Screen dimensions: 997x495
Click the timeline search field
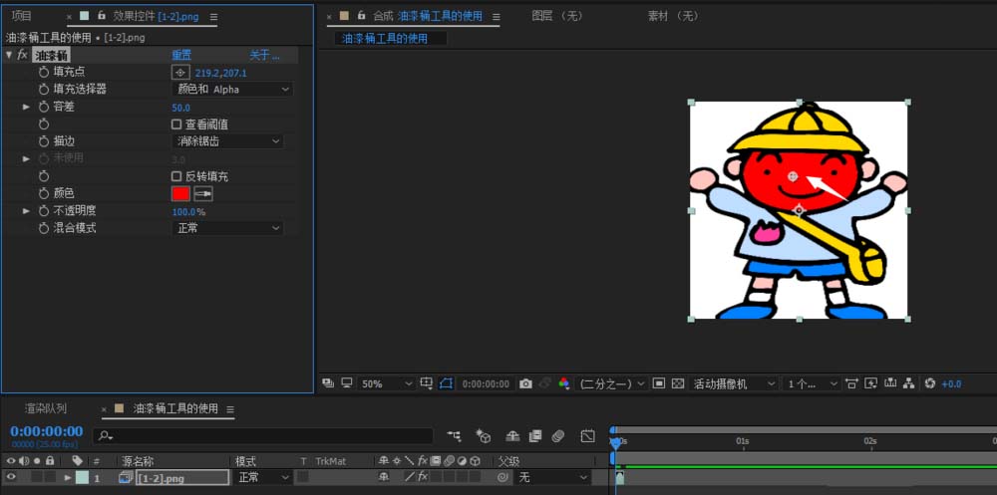coord(263,436)
